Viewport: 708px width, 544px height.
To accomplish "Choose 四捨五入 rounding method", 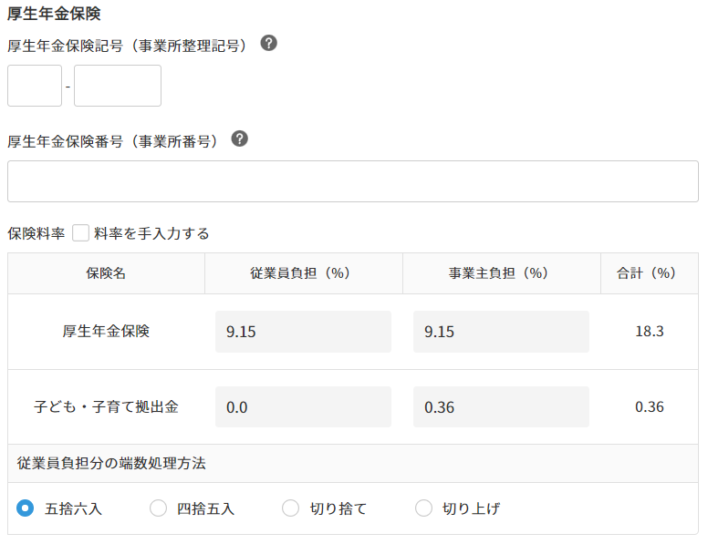I will coord(159,508).
